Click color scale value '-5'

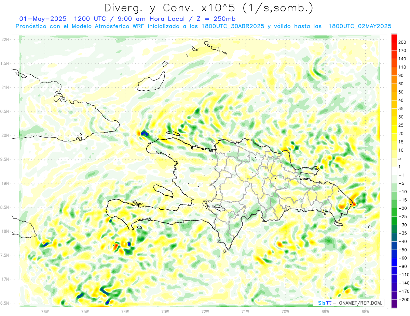401,183
